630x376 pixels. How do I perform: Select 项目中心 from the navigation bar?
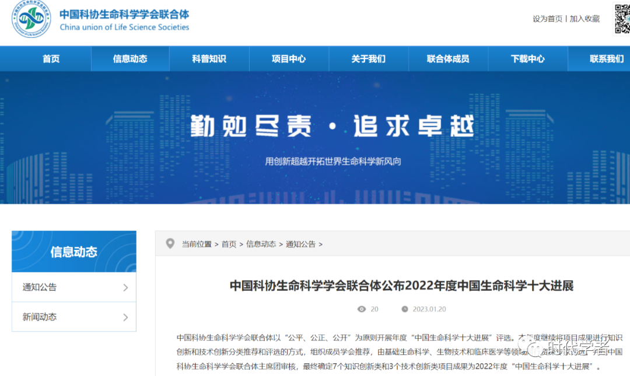(x=289, y=58)
